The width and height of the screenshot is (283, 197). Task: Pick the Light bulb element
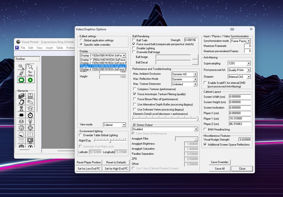coord(30,121)
